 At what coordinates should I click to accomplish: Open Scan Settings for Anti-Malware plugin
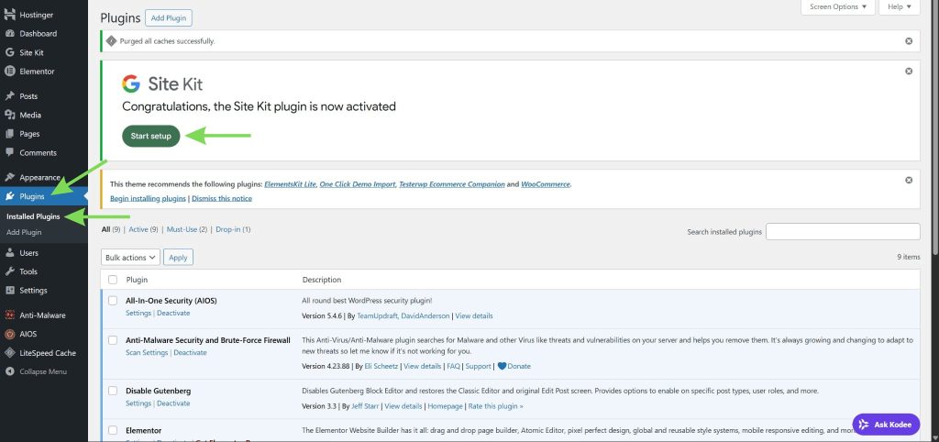click(147, 353)
